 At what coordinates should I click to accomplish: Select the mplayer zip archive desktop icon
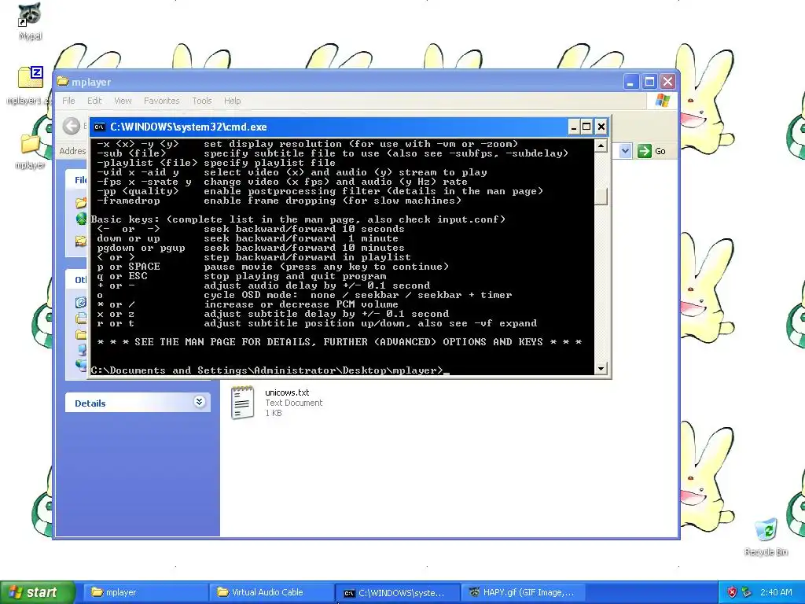tap(31, 85)
